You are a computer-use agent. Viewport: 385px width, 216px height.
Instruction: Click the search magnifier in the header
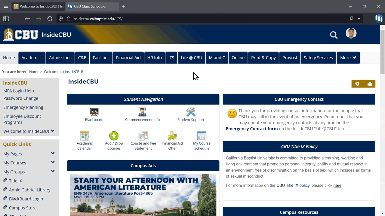(x=334, y=35)
